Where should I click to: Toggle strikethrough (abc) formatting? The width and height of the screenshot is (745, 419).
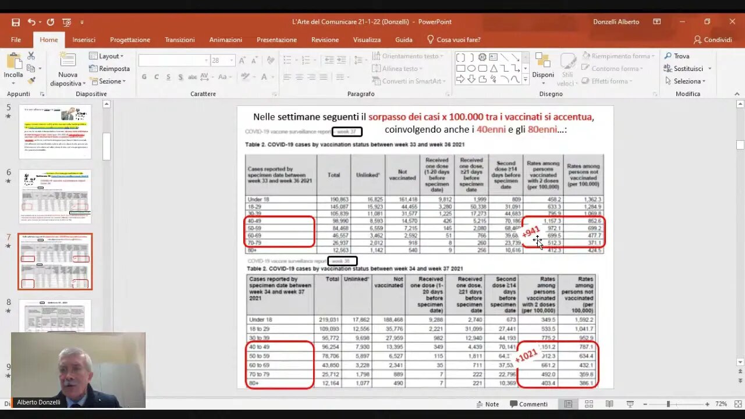[192, 77]
